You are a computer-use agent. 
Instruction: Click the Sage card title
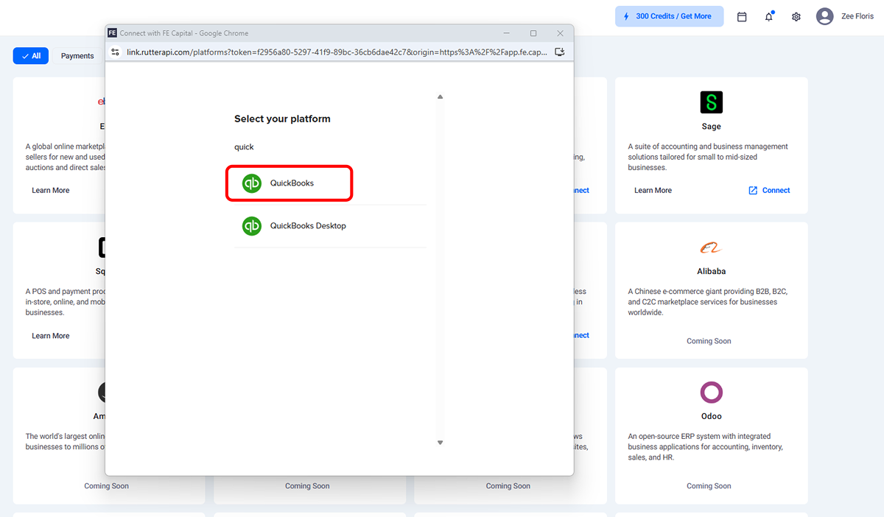[712, 127]
